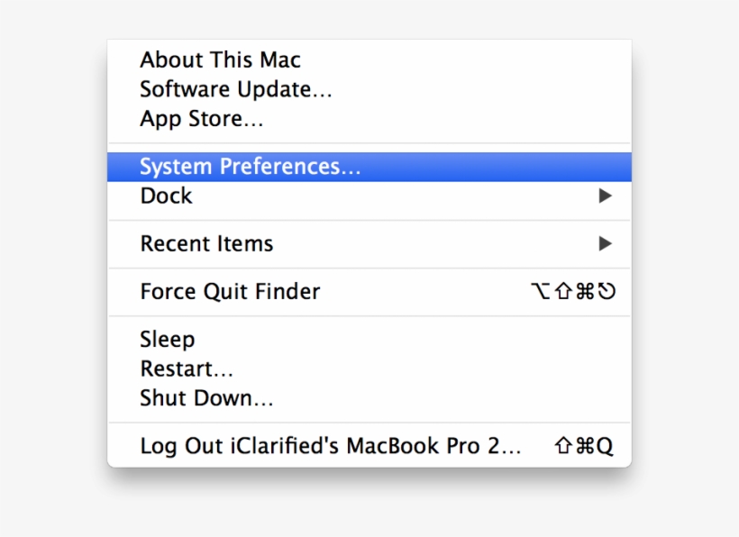739x537 pixels.
Task: Launch App Store… menu entry
Action: tap(202, 119)
